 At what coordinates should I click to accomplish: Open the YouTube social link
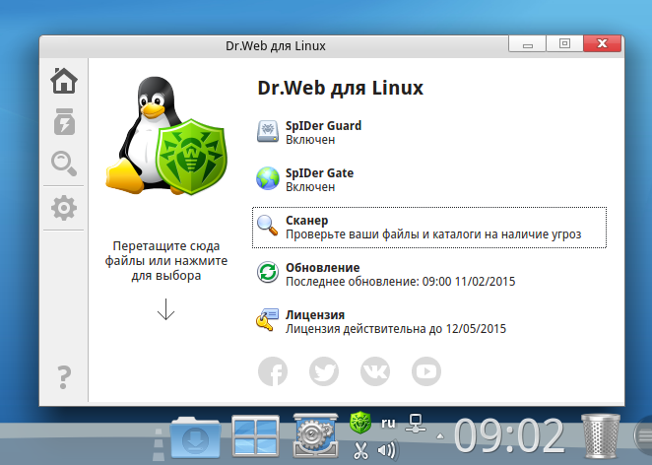pyautogui.click(x=426, y=371)
